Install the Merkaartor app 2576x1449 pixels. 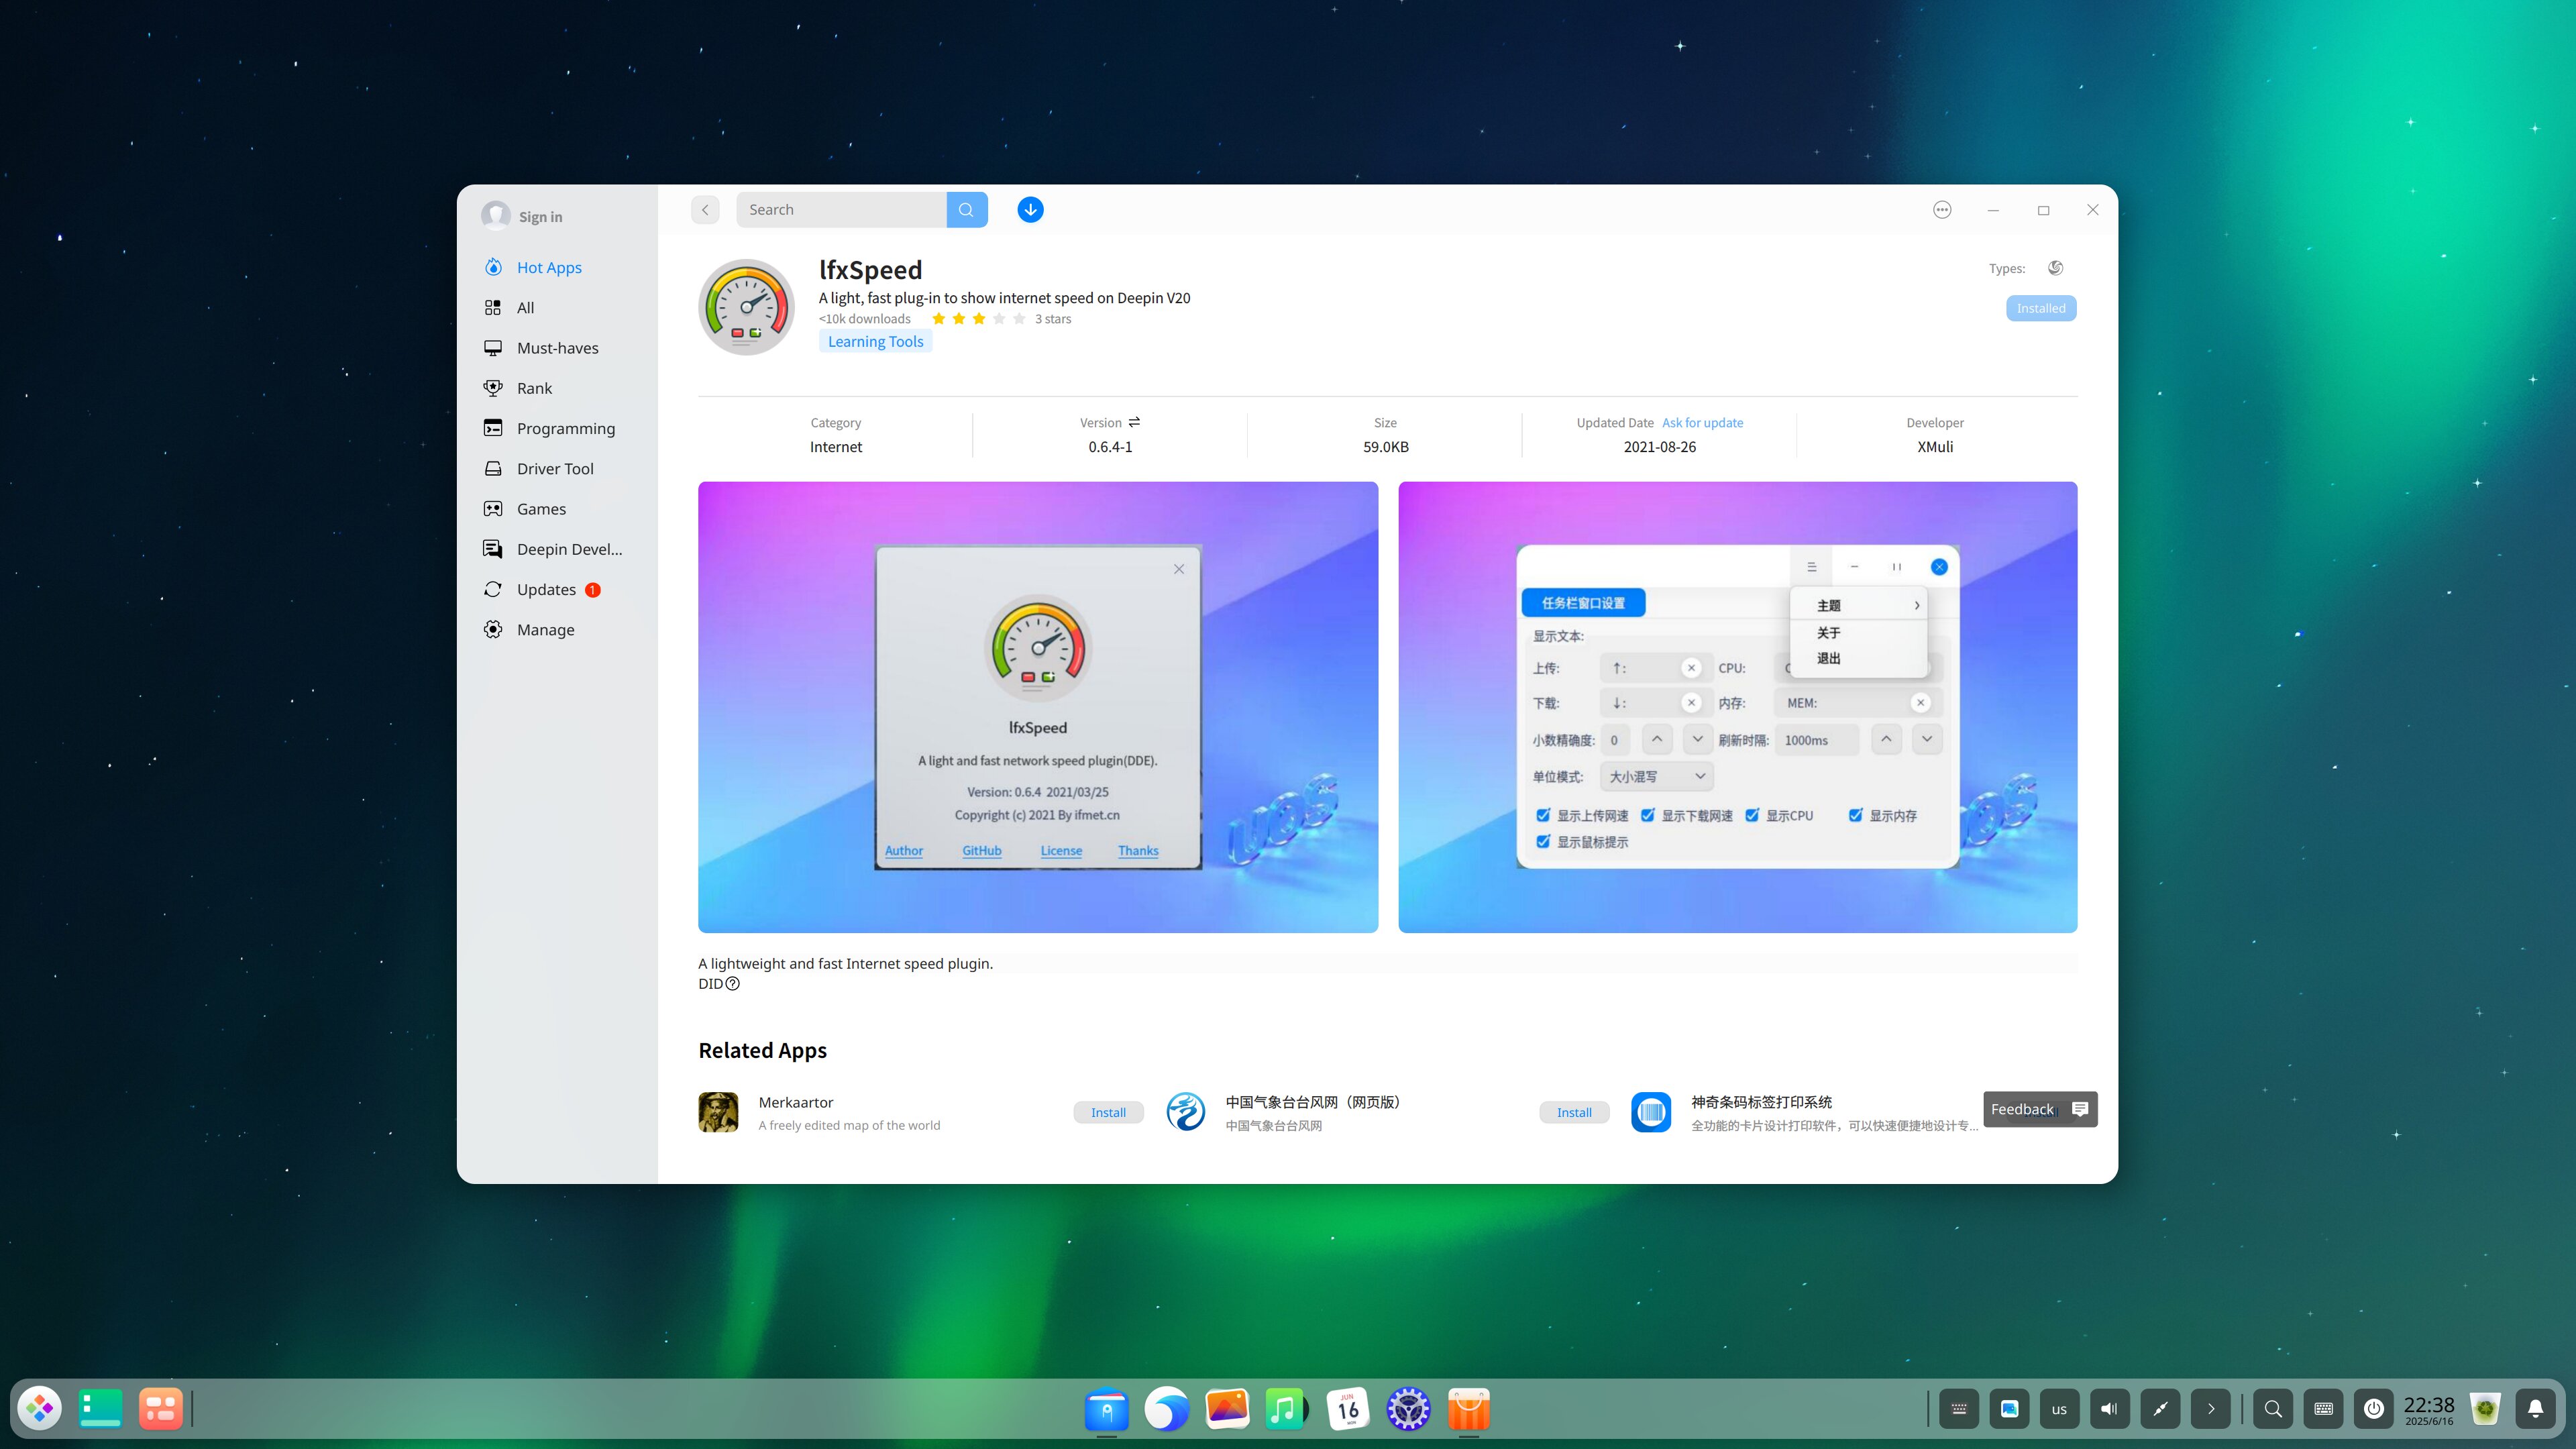tap(1108, 1112)
